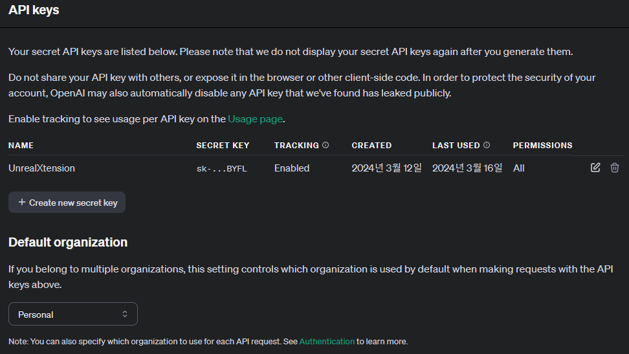This screenshot has height=354, width=629.
Task: Create a new secret key
Action: pos(67,203)
